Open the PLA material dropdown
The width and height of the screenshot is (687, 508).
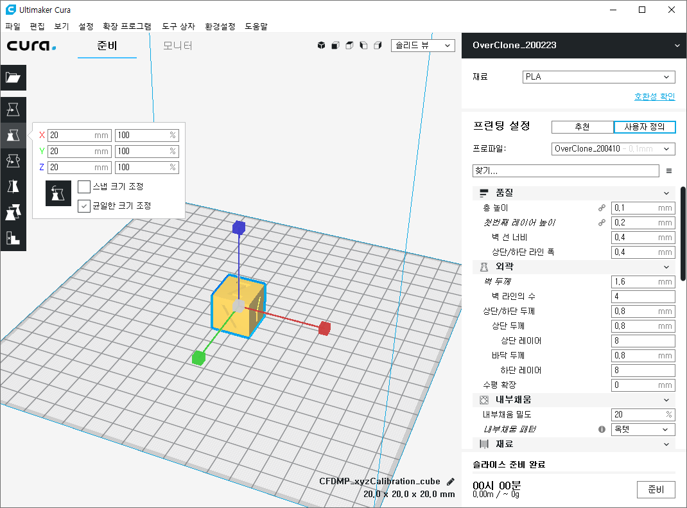point(598,76)
